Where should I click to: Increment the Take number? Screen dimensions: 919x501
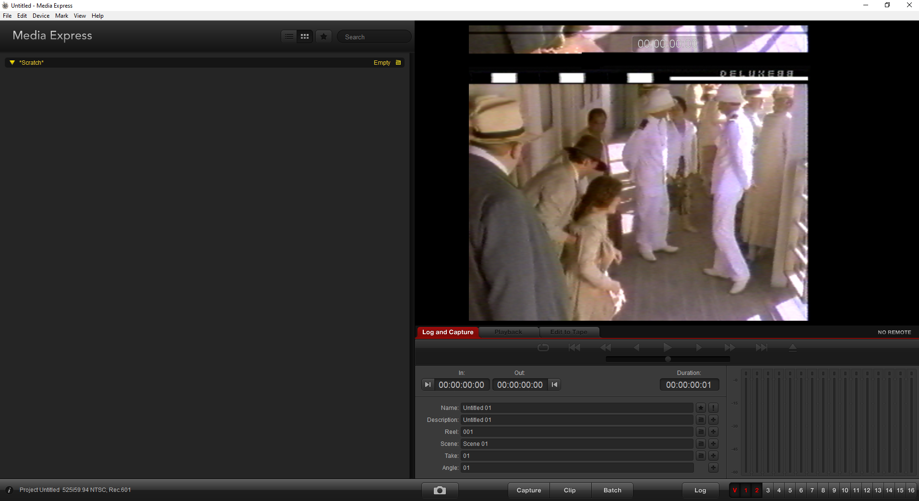click(714, 456)
